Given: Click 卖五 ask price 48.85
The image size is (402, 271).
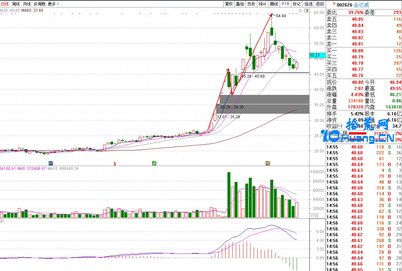Looking at the screenshot, I should 357,19.
